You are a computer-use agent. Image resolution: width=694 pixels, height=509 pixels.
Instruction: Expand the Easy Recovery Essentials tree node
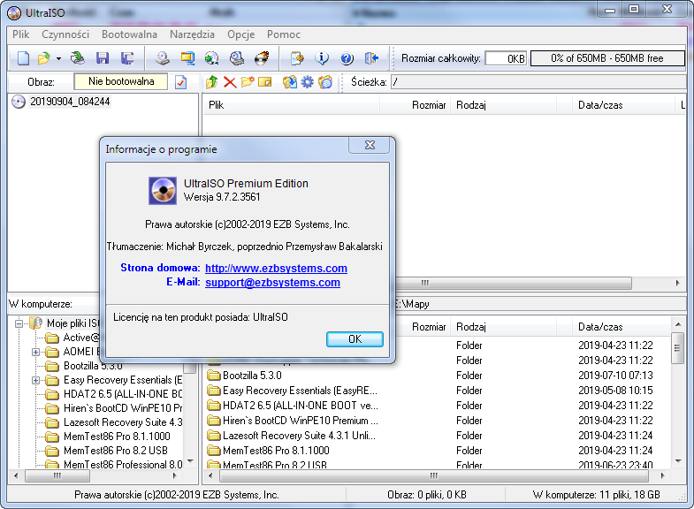36,380
